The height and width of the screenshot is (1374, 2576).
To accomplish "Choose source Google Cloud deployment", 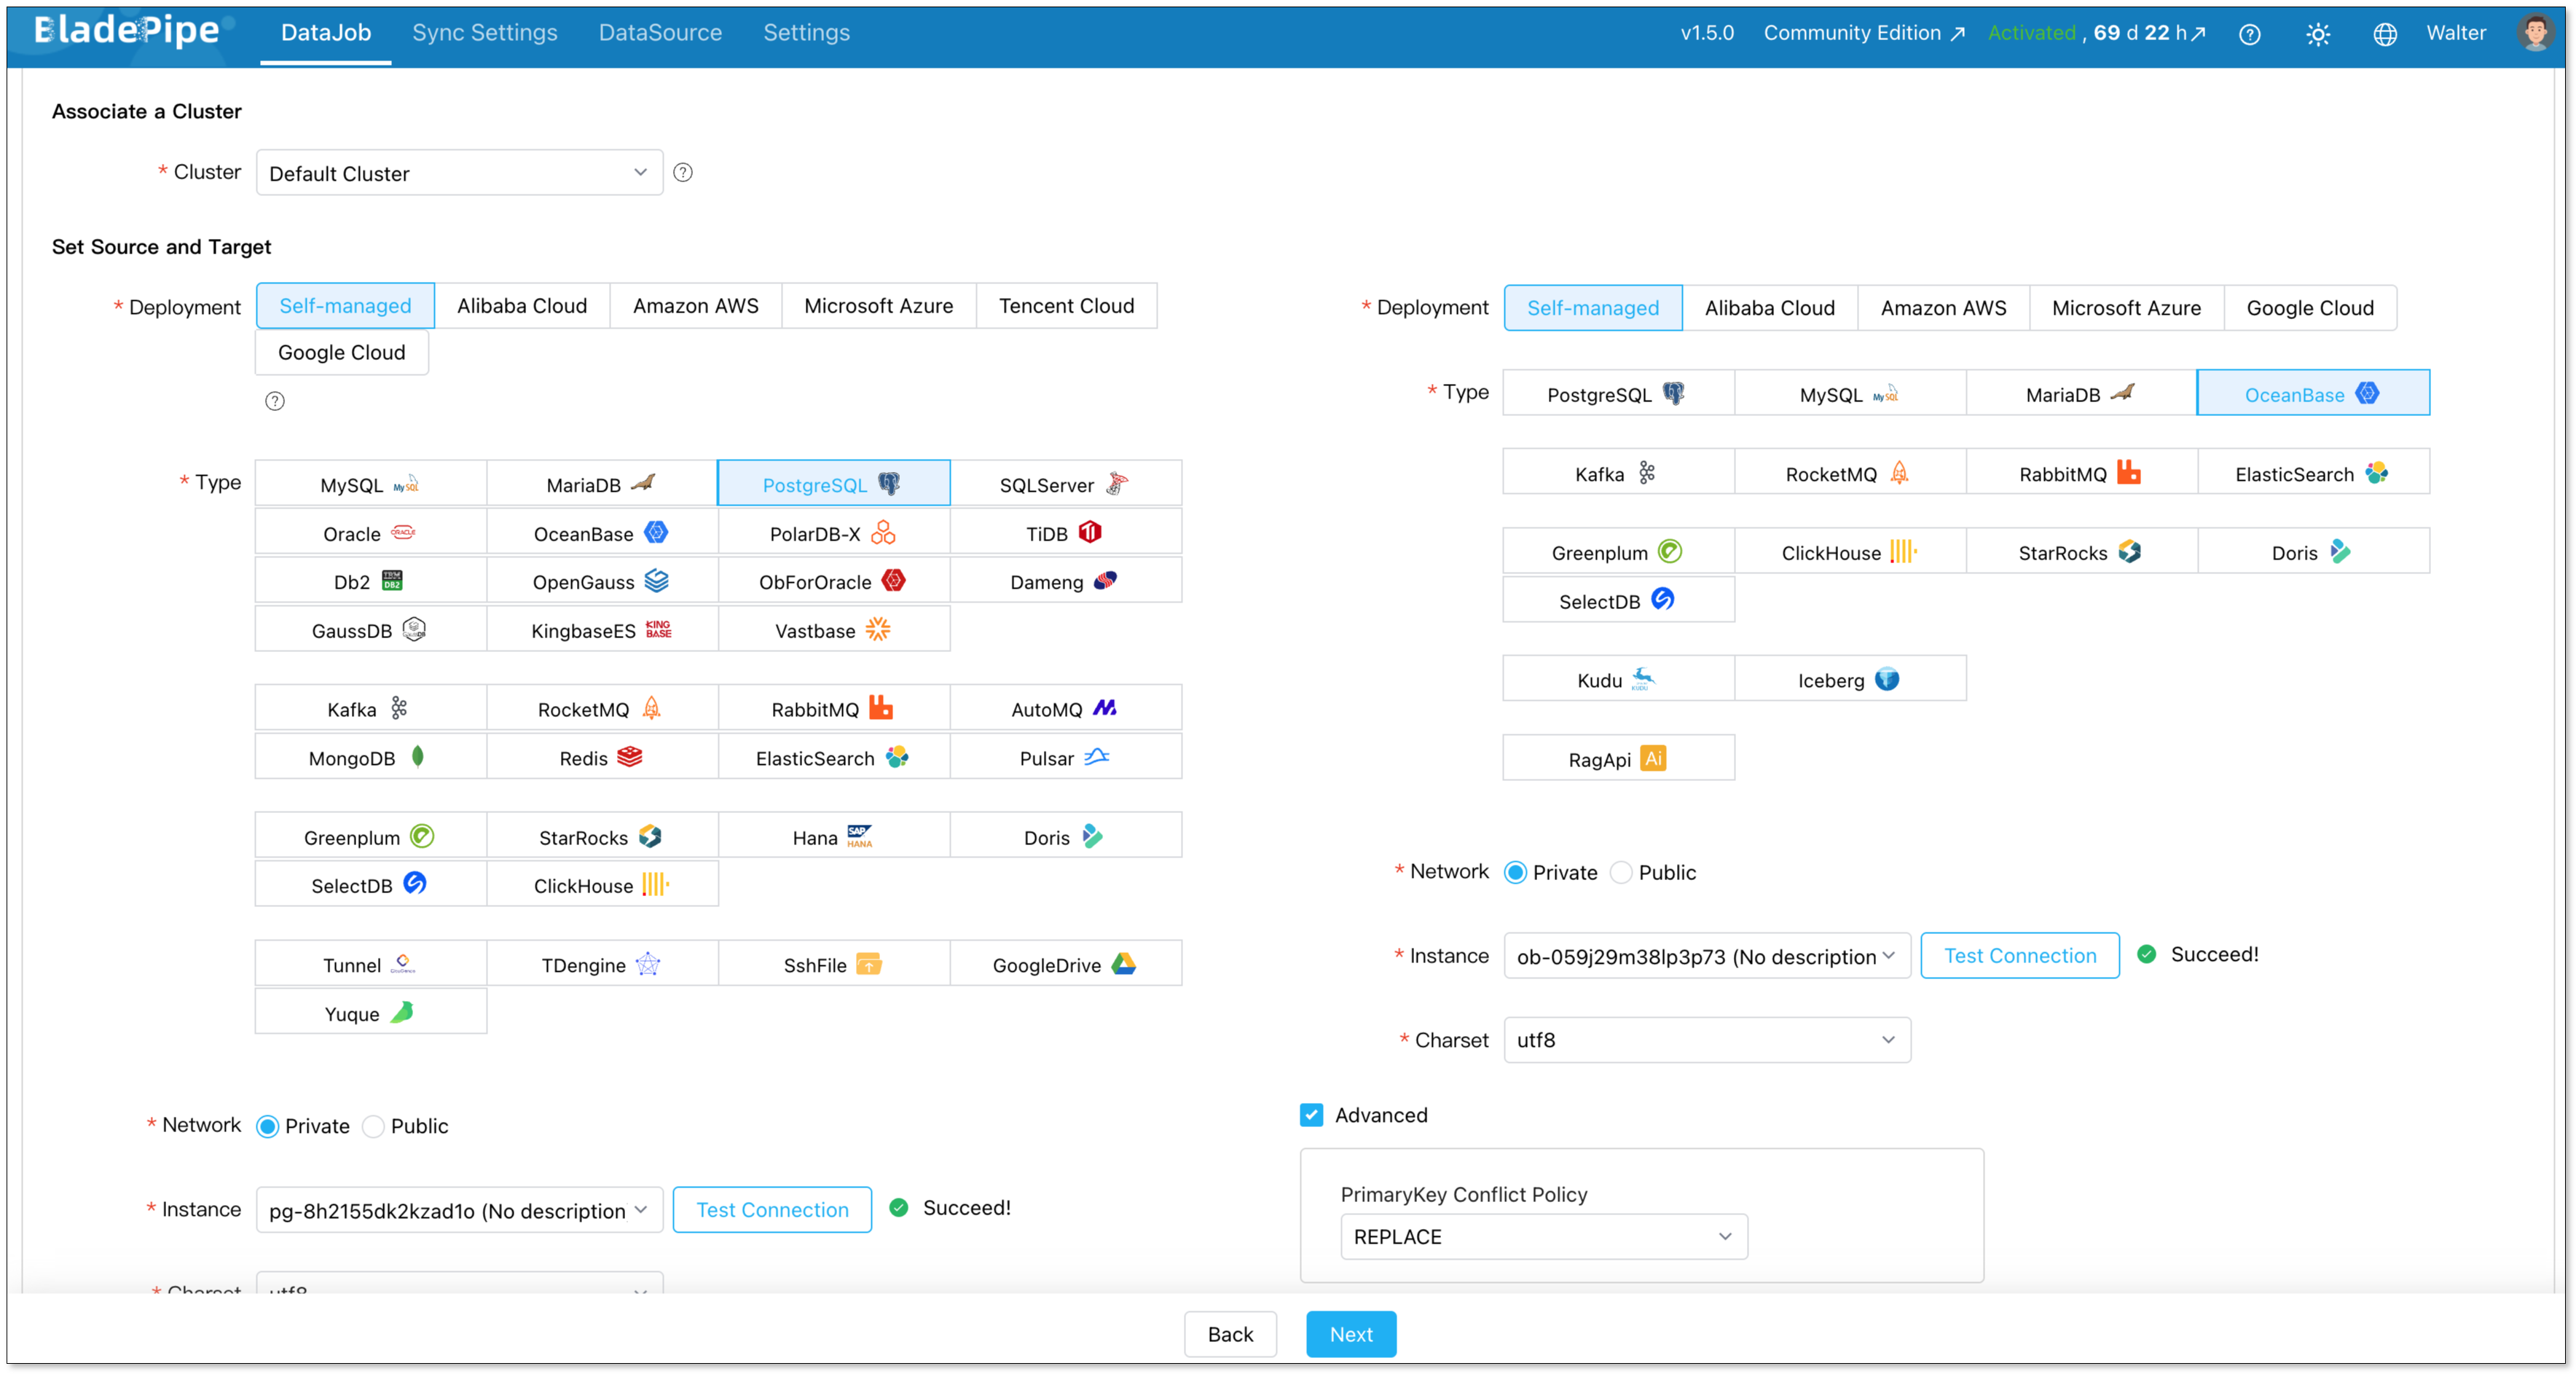I will point(342,352).
